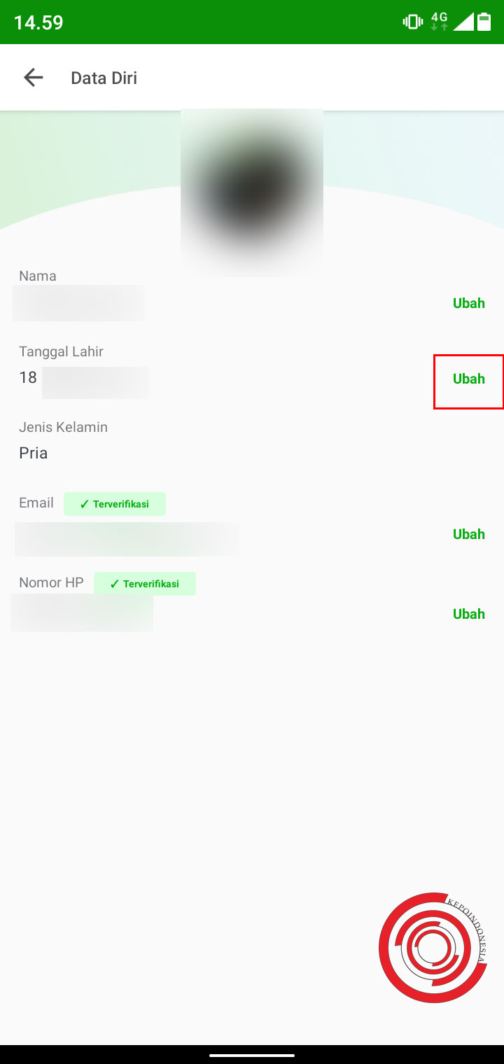Tap the KepoIndonesia watermark logo
Image resolution: width=504 pixels, height=1064 pixels.
pyautogui.click(x=433, y=948)
